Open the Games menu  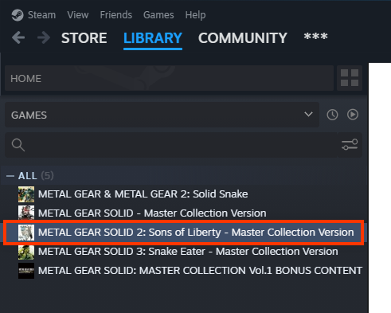pyautogui.click(x=158, y=15)
